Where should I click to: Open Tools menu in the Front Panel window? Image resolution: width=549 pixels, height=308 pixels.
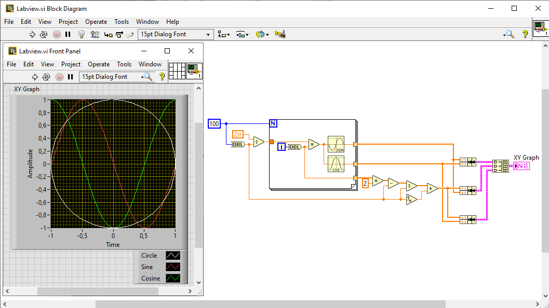(124, 64)
